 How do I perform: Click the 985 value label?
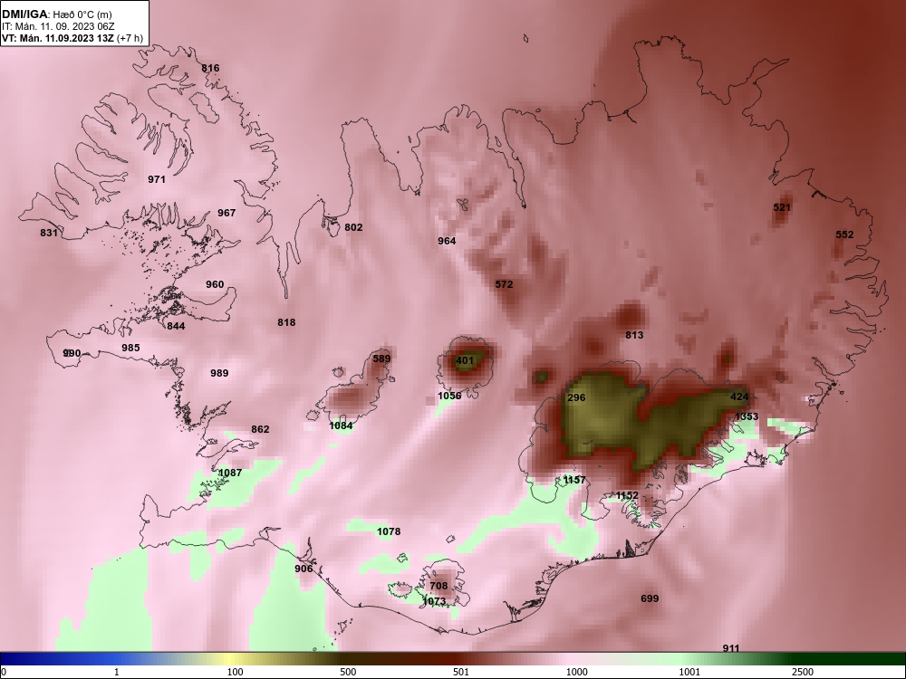tap(130, 349)
